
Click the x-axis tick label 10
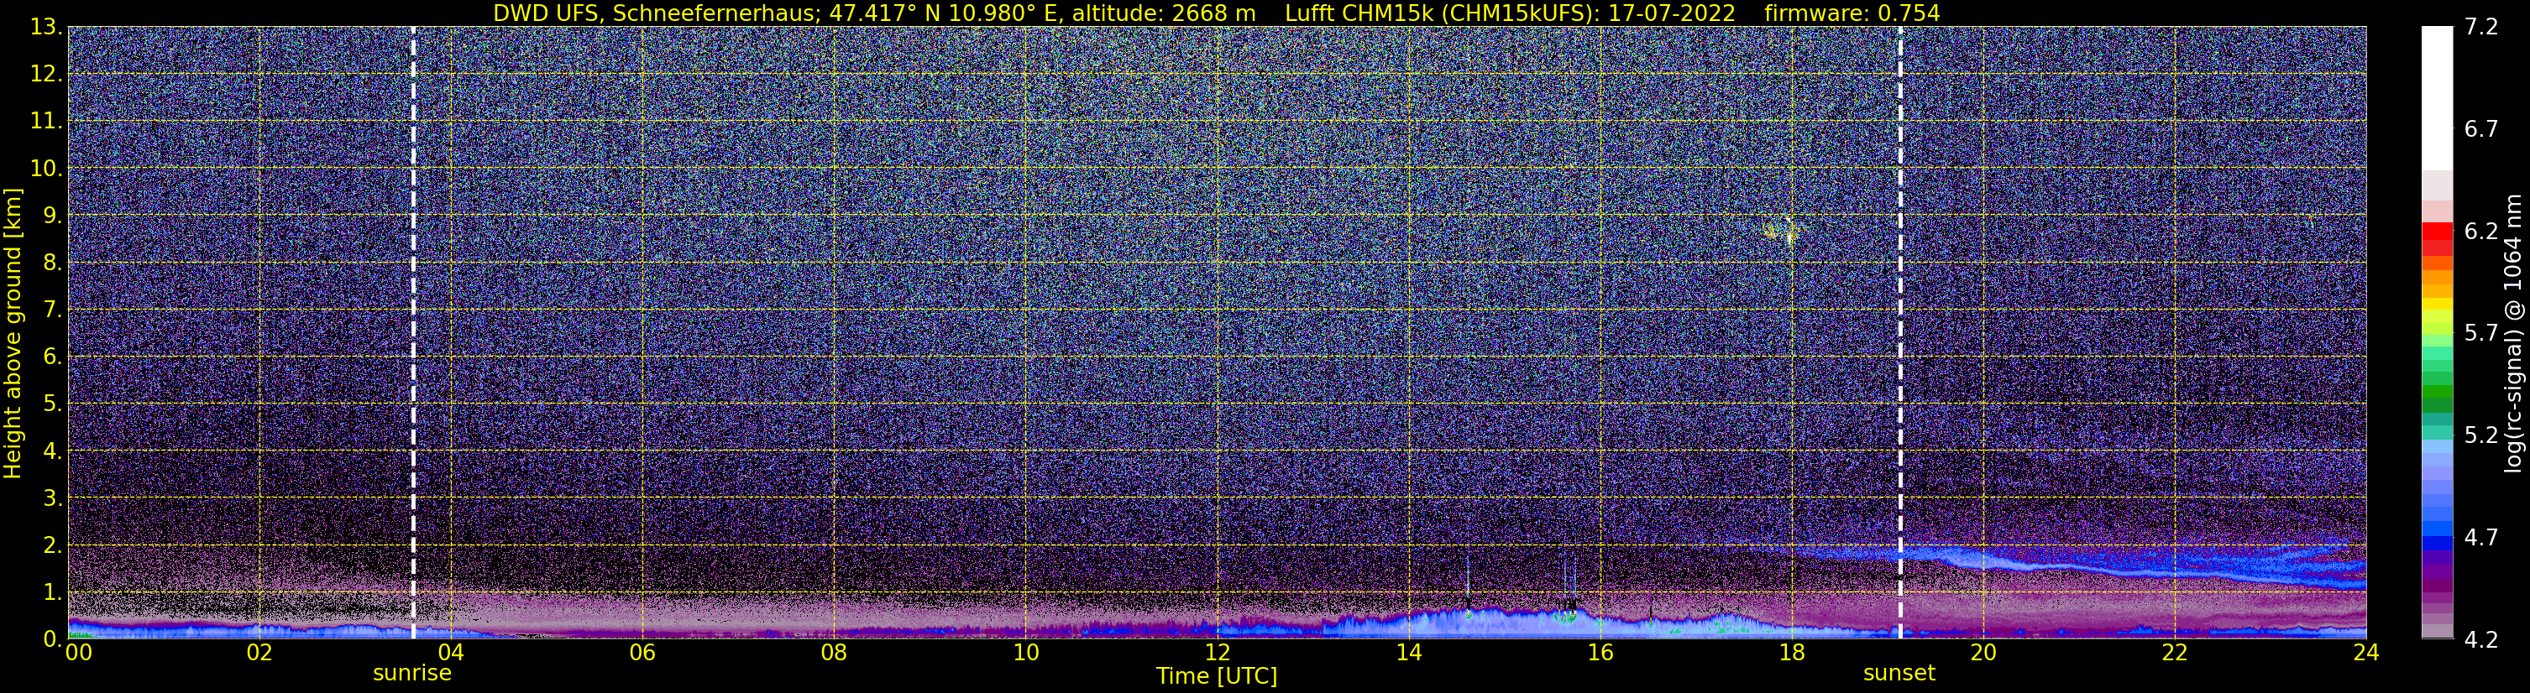point(1025,653)
